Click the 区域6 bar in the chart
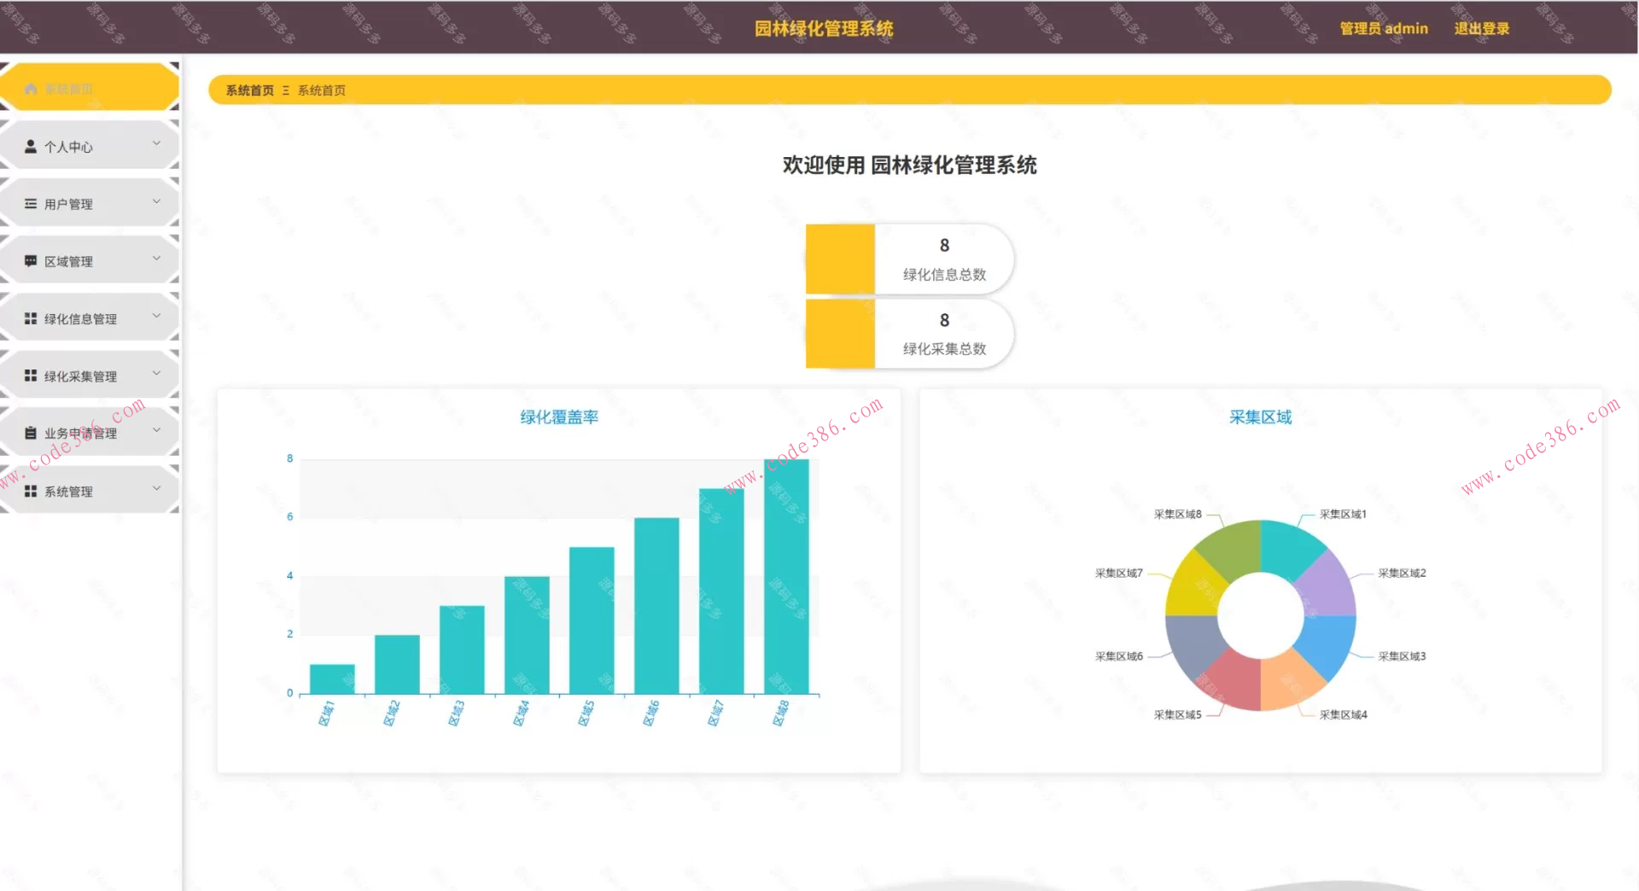The height and width of the screenshot is (891, 1639). (x=656, y=606)
